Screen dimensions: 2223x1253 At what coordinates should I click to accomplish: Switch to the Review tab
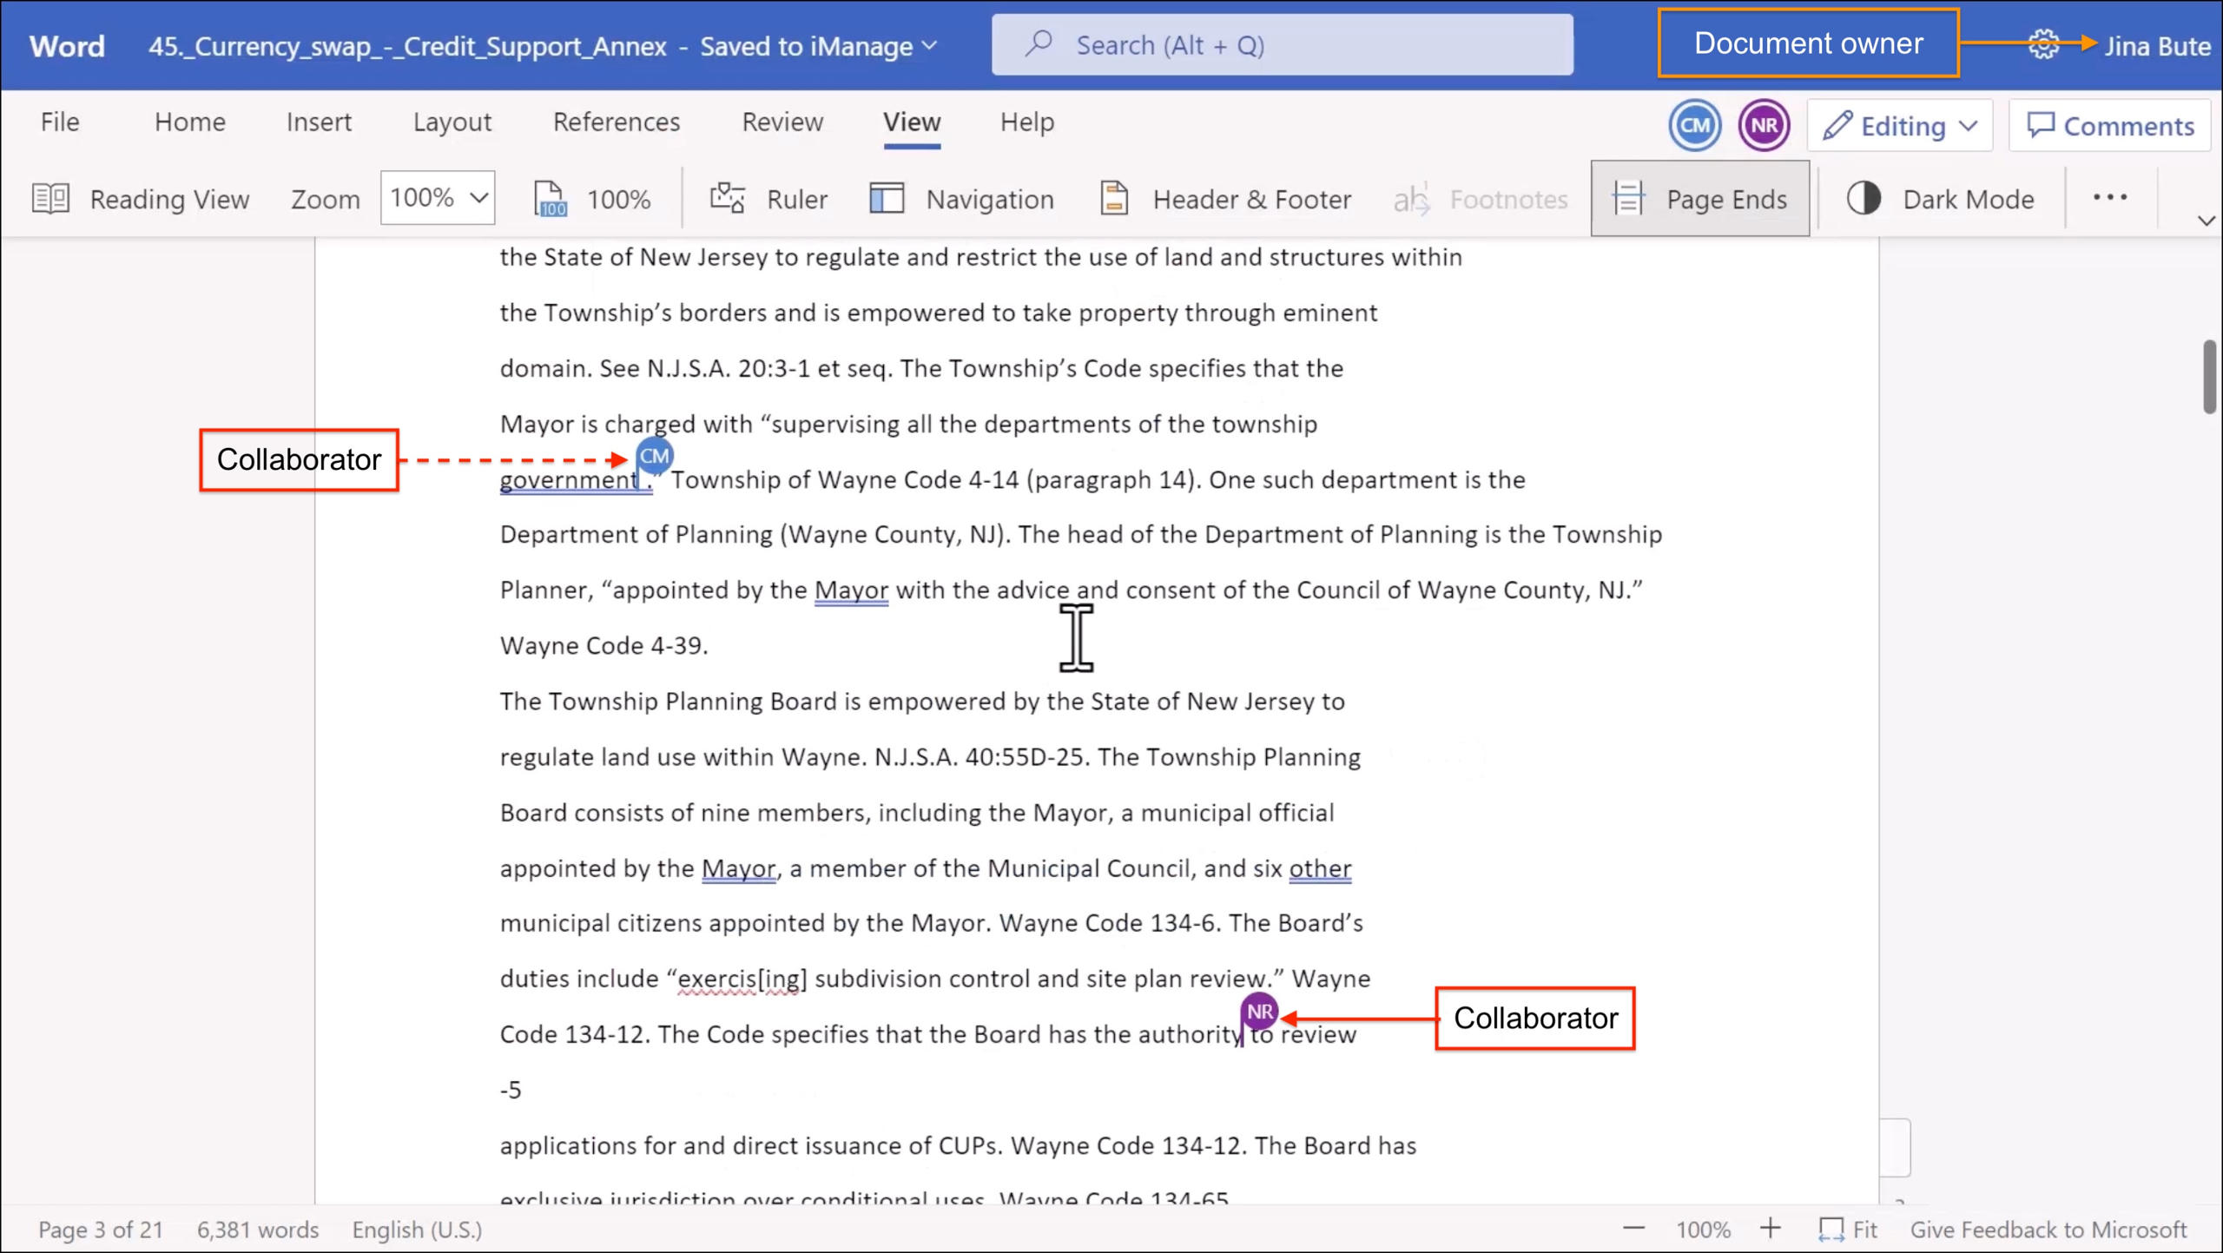(782, 122)
